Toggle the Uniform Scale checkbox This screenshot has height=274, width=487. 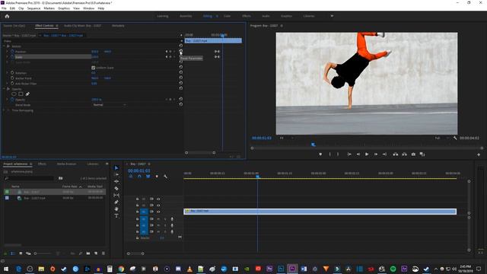click(x=93, y=68)
